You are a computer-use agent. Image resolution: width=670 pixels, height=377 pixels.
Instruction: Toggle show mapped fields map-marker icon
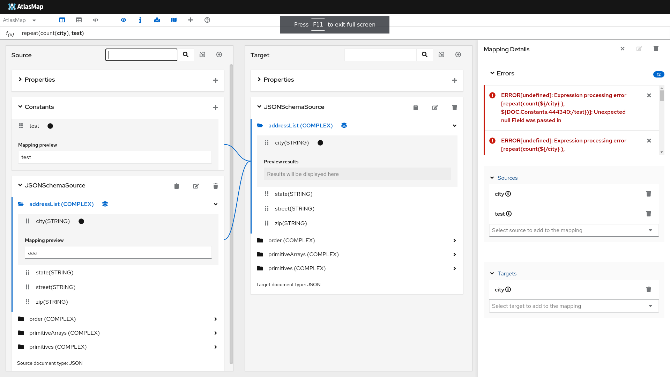157,20
